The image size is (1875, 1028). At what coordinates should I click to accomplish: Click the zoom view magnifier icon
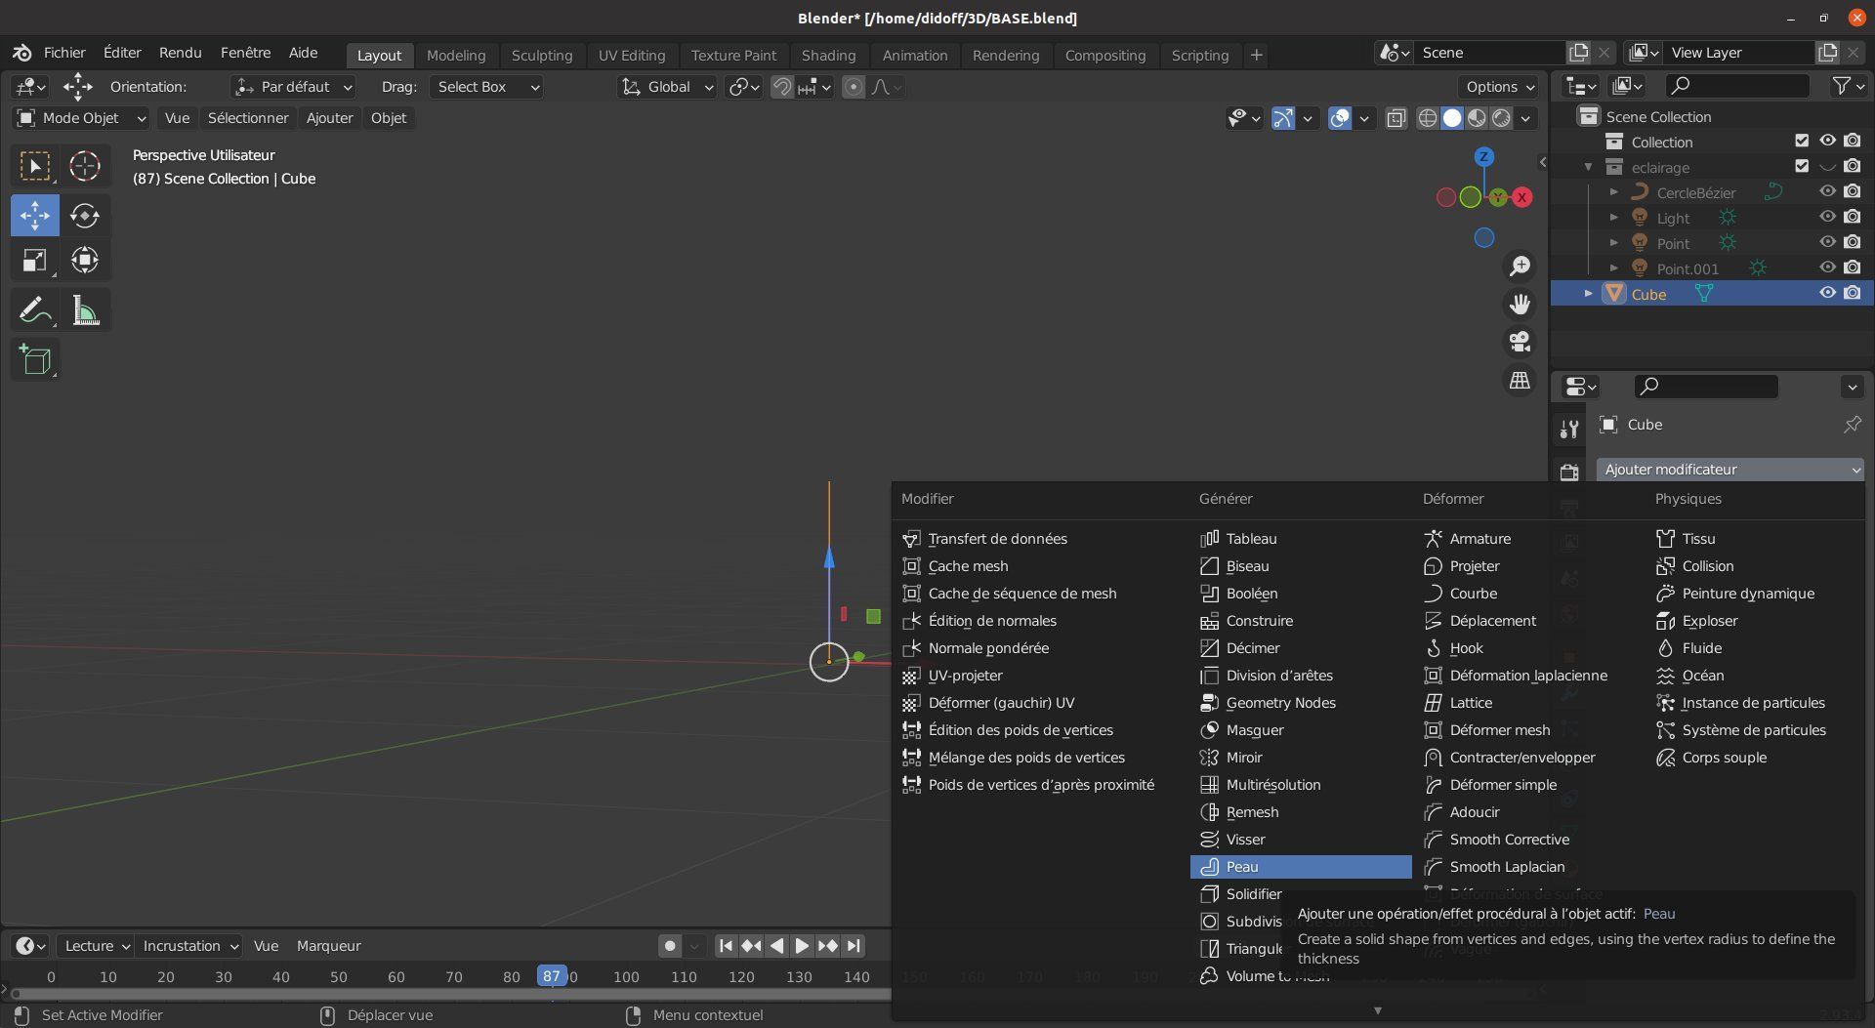[1520, 267]
